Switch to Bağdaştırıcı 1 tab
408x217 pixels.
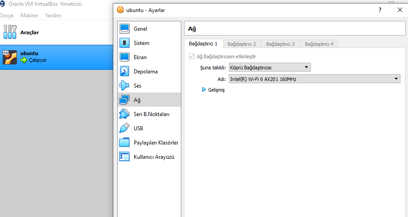pyautogui.click(x=203, y=44)
